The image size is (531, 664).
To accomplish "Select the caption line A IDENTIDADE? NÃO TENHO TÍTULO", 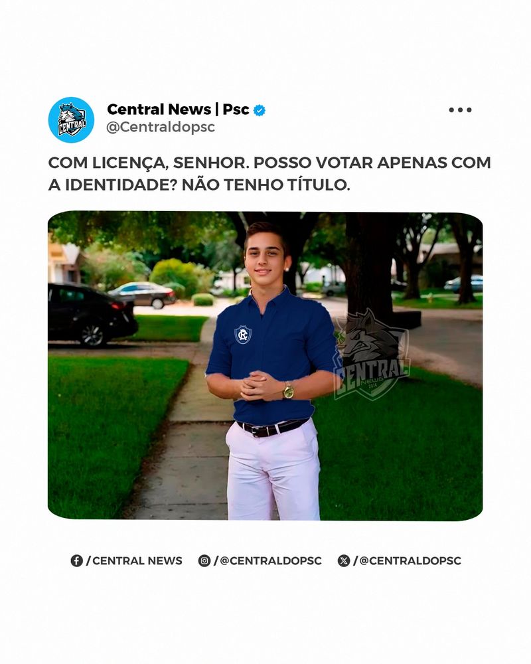I will [x=199, y=185].
